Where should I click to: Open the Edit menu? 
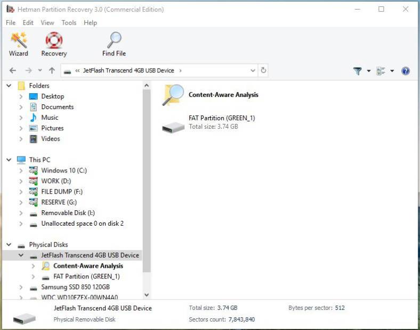point(28,23)
